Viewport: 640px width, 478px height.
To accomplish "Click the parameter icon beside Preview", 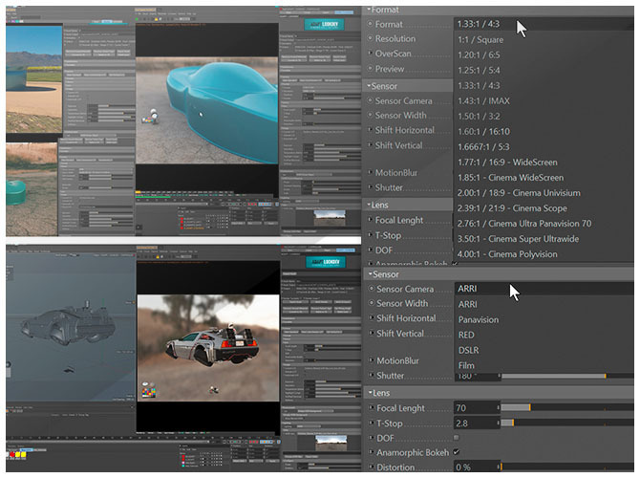I will tap(370, 68).
